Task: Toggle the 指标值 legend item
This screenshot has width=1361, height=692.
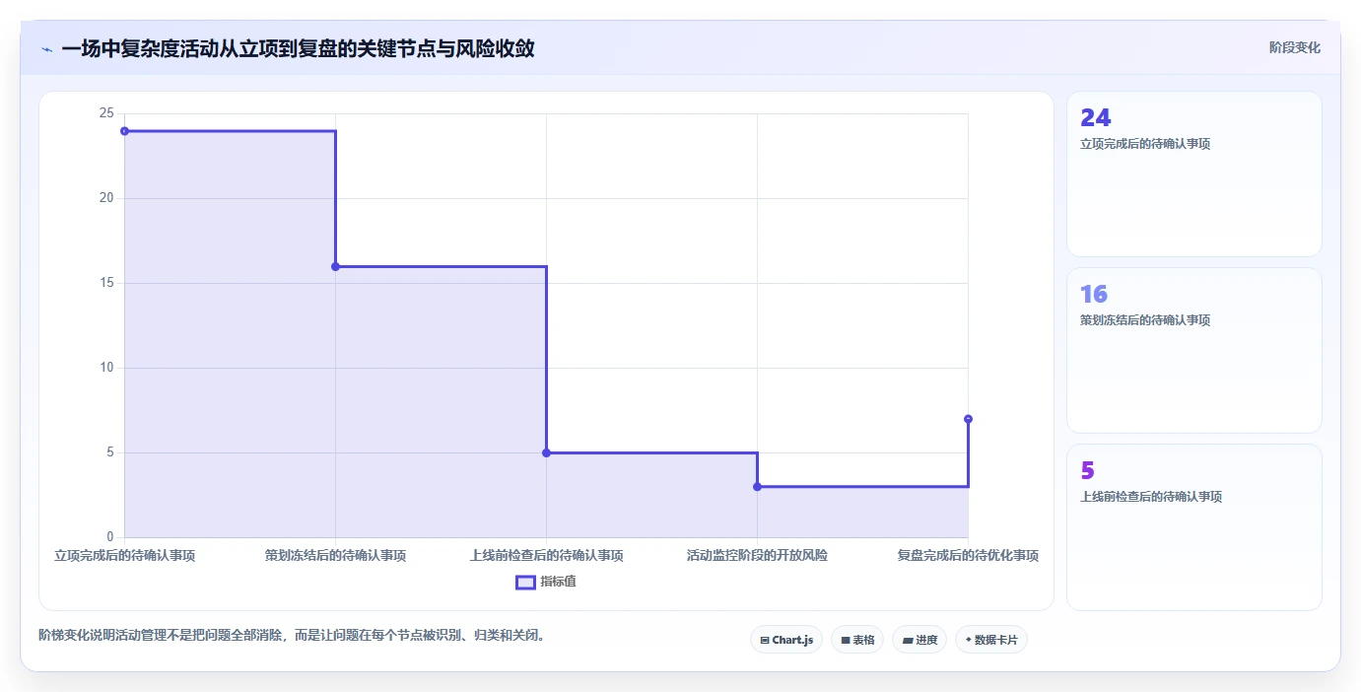Action: tap(546, 582)
